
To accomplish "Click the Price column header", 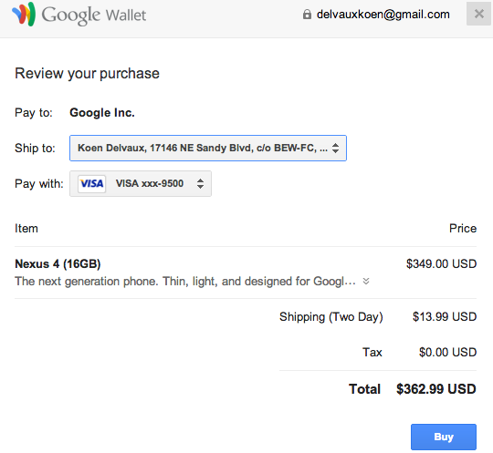I will click(x=463, y=229).
